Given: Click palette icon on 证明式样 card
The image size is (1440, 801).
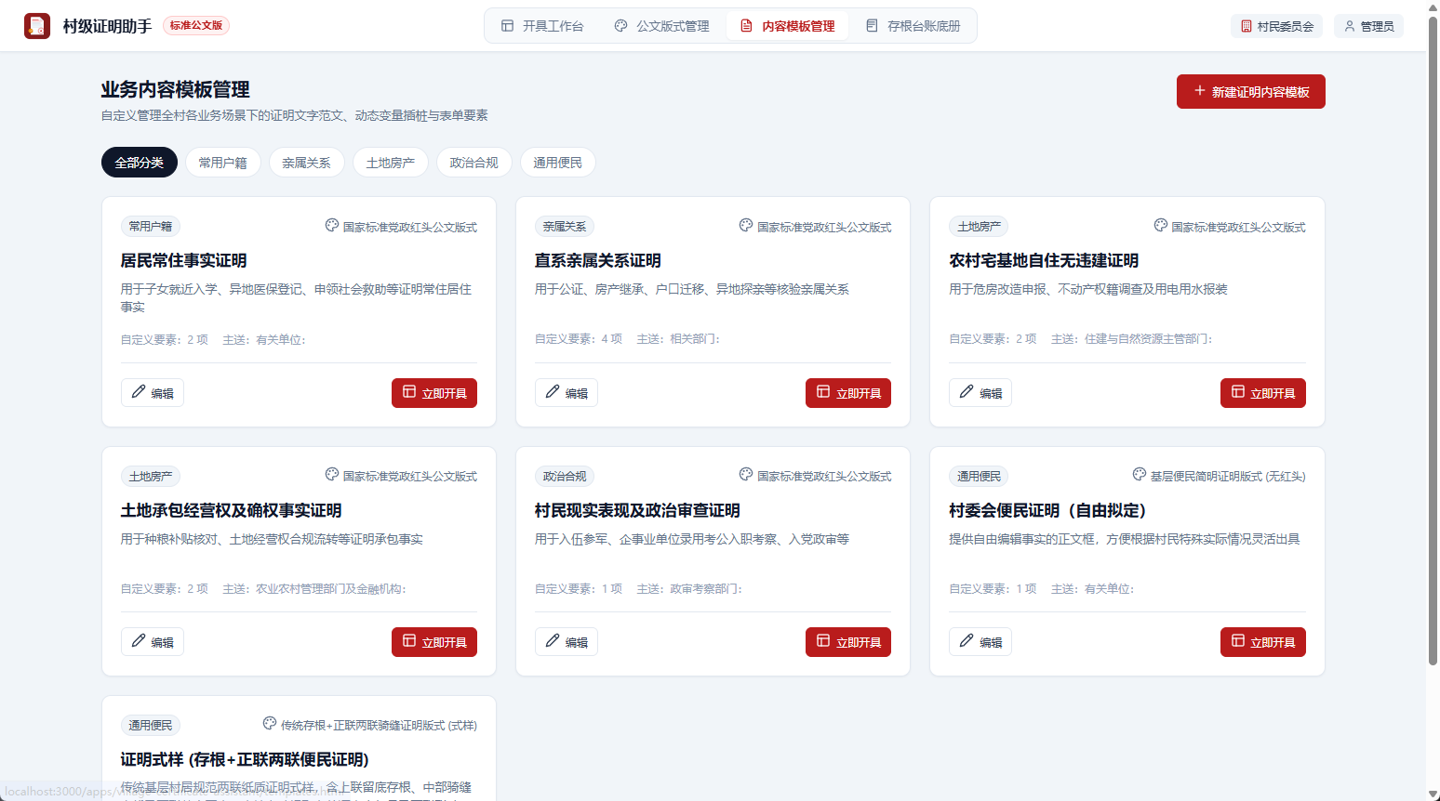Looking at the screenshot, I should click(270, 724).
